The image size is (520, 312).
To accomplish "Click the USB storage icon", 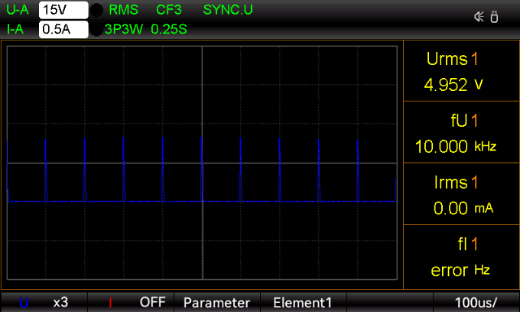I will [x=494, y=17].
